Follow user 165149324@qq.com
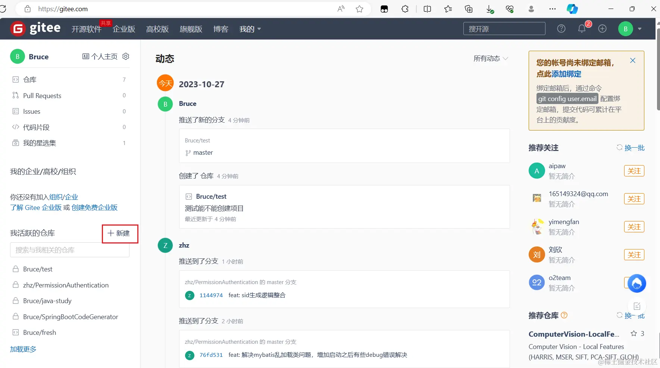Screen dimensions: 660x368 [634, 199]
